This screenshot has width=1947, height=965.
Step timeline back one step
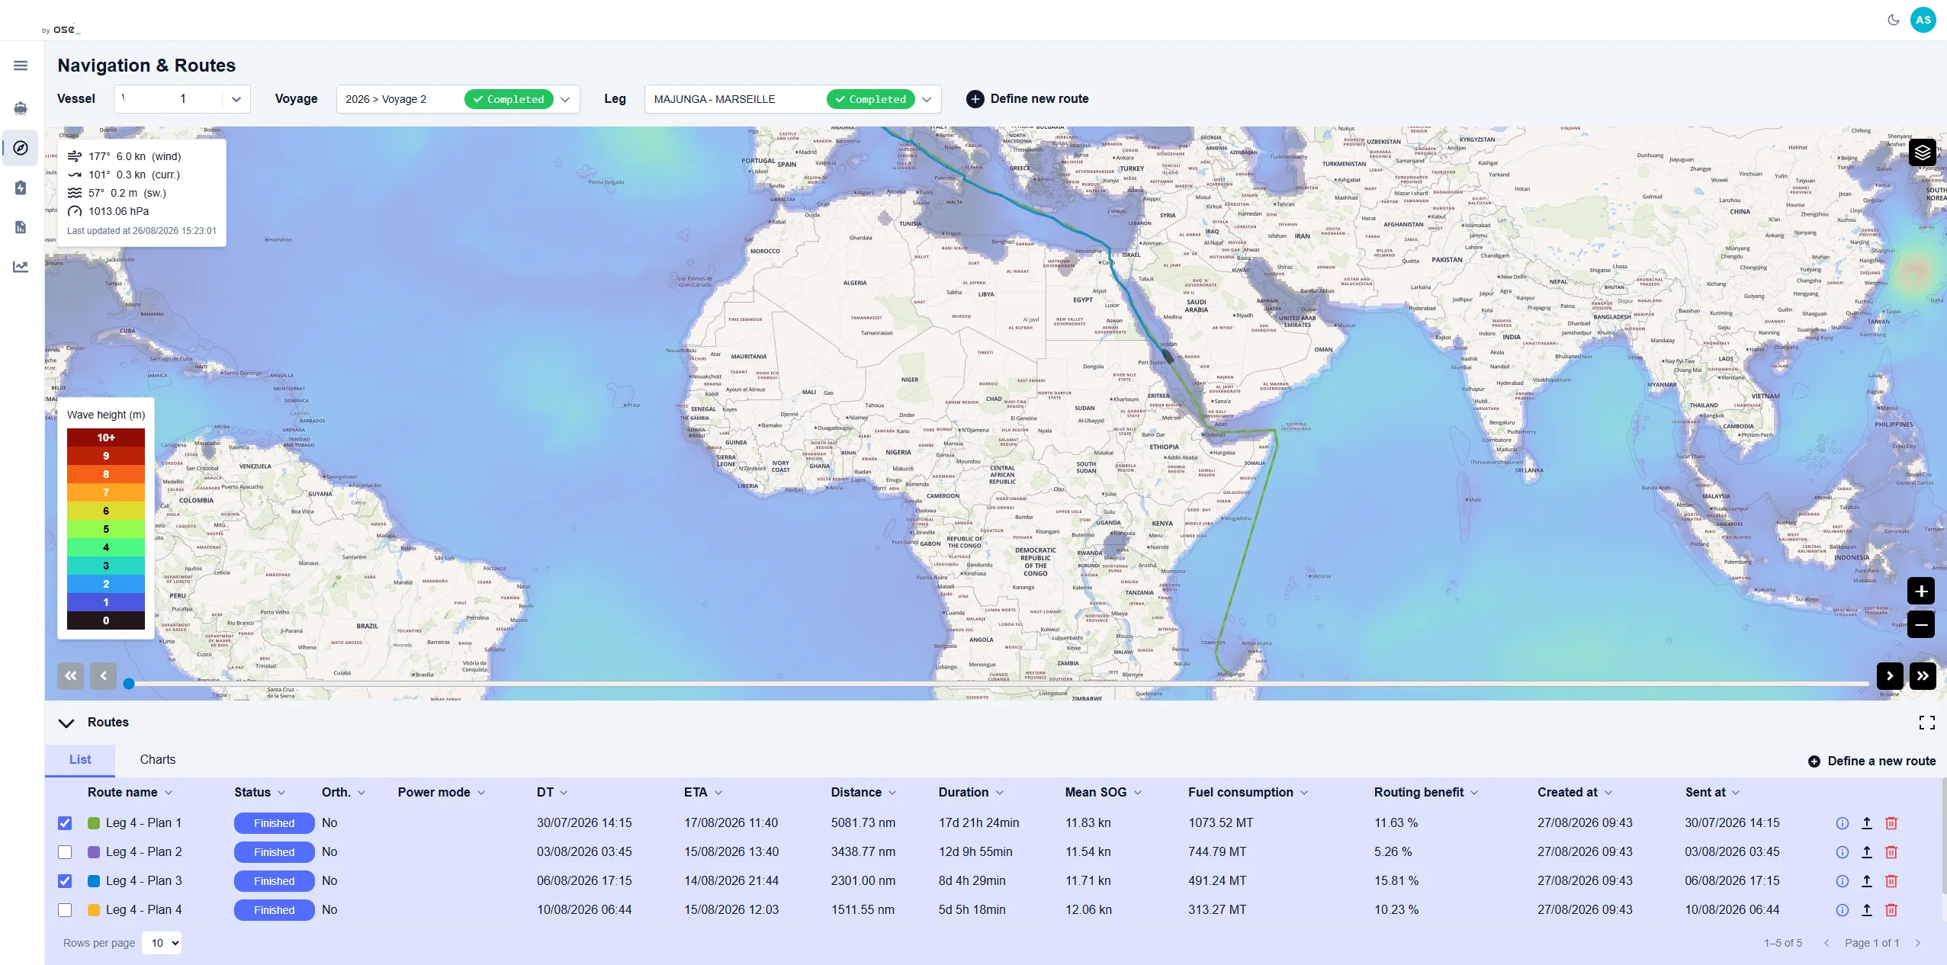coord(103,675)
